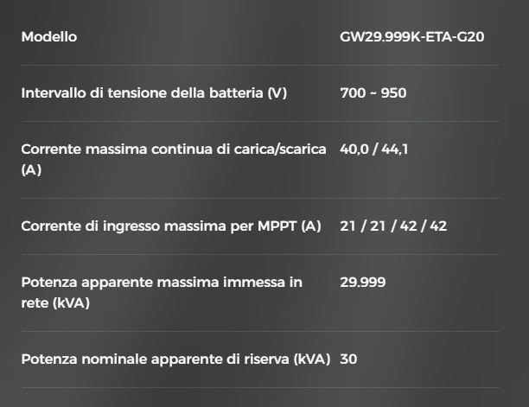This screenshot has width=529, height=407.
Task: Select the 29.999 apparent power value
Action: 363,283
